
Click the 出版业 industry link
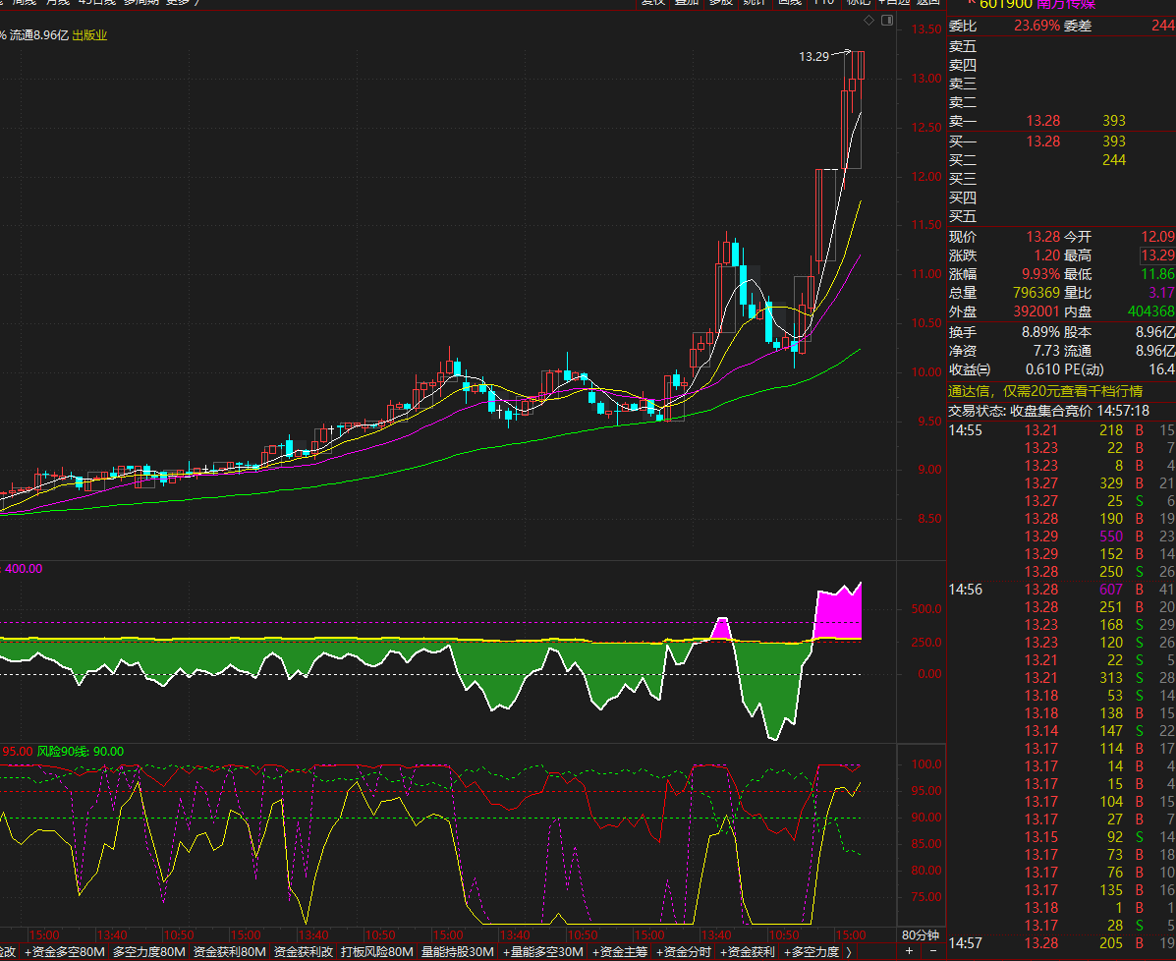click(89, 35)
